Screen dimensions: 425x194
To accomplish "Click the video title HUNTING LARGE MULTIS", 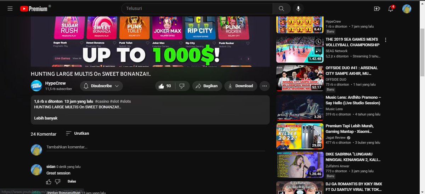I will click(x=91, y=74).
